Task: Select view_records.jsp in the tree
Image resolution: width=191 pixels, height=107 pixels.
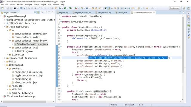Action: [x=26, y=83]
